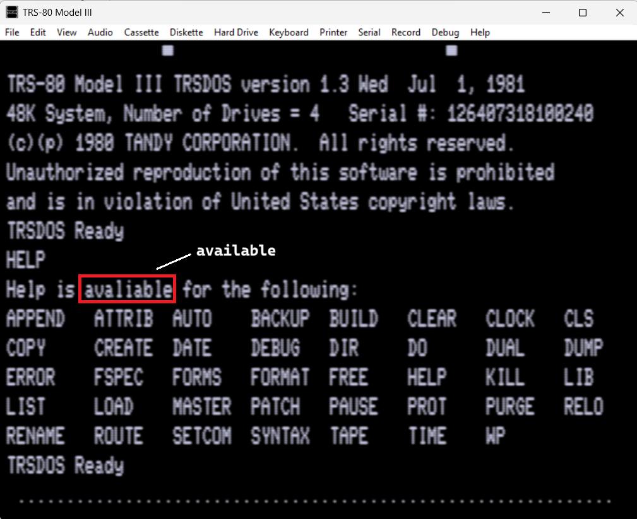Image resolution: width=637 pixels, height=519 pixels.
Task: Open the Debug menu
Action: click(445, 32)
